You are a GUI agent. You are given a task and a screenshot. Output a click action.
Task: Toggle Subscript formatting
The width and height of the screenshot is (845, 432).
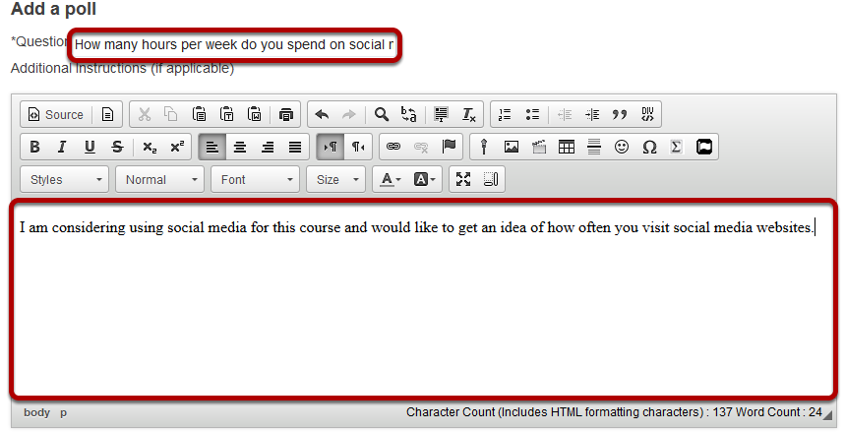pyautogui.click(x=150, y=147)
